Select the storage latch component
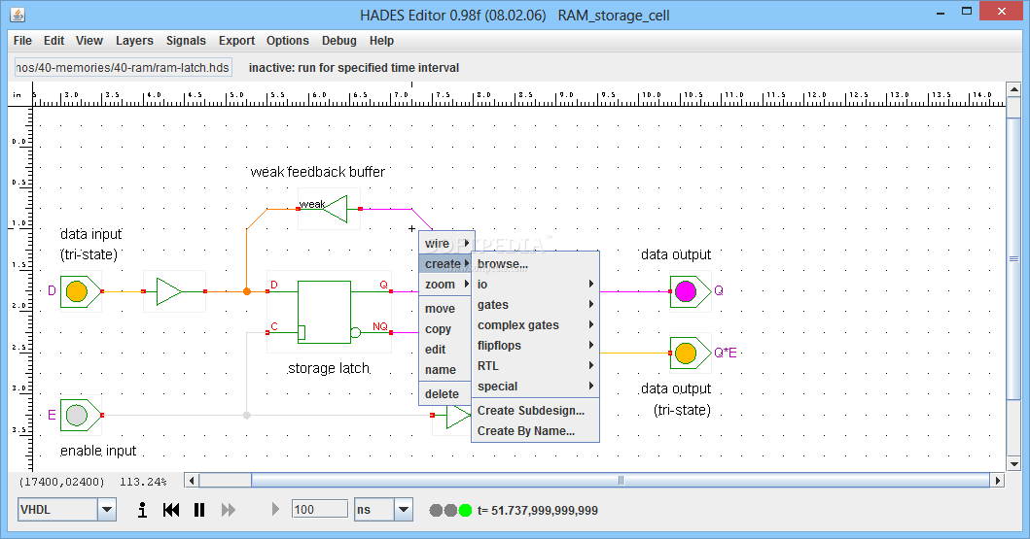The height and width of the screenshot is (539, 1030). [329, 312]
